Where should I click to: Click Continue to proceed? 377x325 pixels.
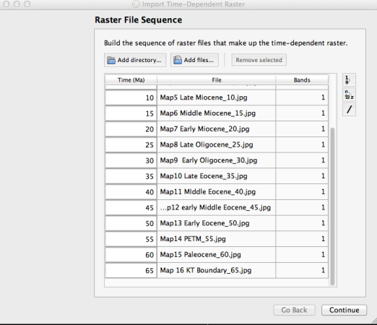tap(344, 310)
